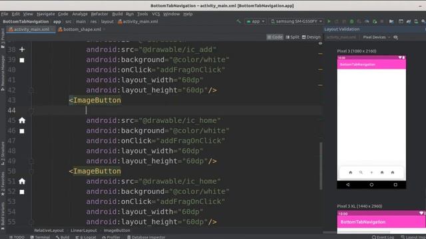Open the Profile app toolbar icon
426x239 pixels.
367,21
